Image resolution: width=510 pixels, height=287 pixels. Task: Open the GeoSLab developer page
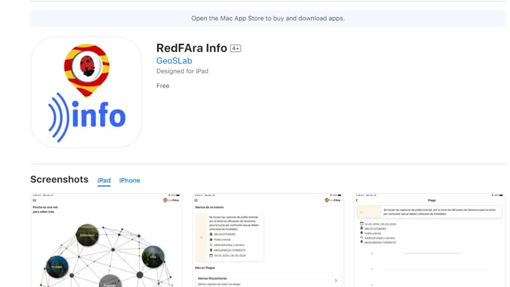click(174, 60)
